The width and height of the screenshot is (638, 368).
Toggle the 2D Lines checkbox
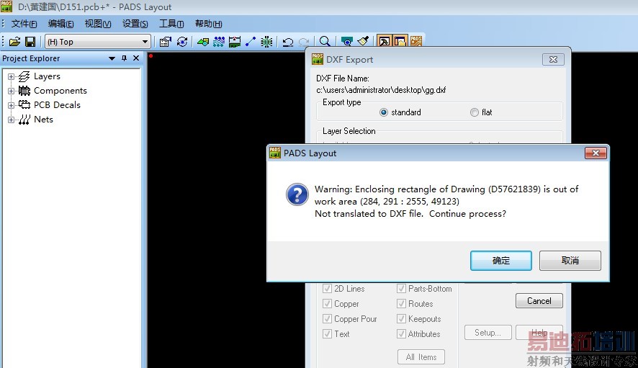click(x=327, y=289)
